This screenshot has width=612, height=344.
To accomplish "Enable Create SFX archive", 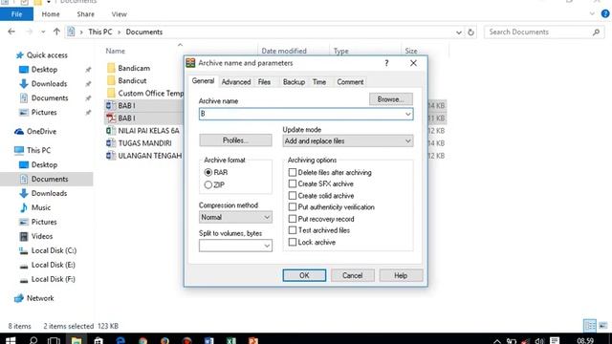I will pos(293,183).
